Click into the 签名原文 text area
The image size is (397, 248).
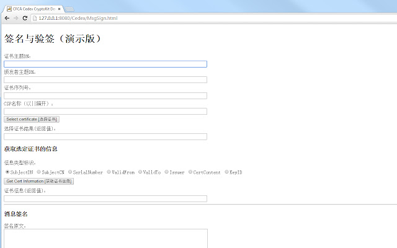pos(106,238)
